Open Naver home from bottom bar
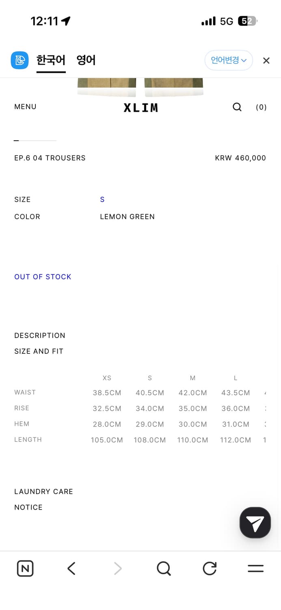The height and width of the screenshot is (610, 281). click(25, 568)
